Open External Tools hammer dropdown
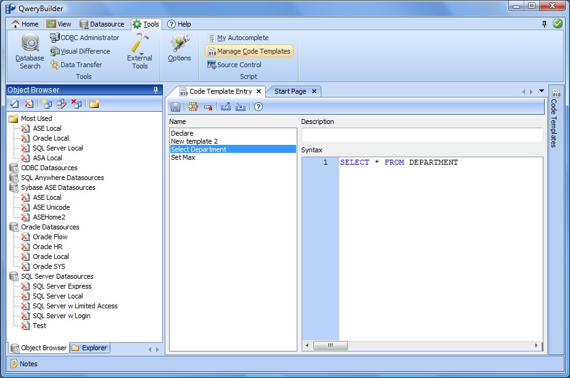Viewport: 570px width, 378px height. pos(139,51)
